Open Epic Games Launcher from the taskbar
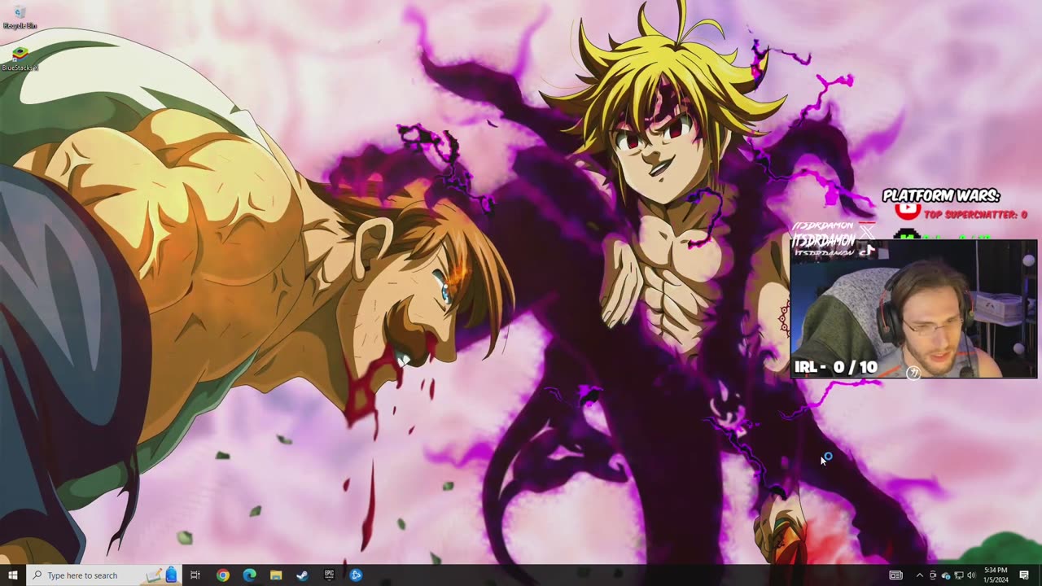 point(329,575)
